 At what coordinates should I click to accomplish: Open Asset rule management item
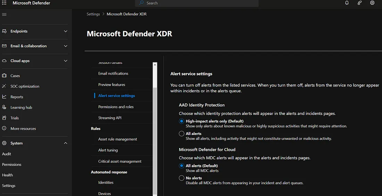tap(118, 139)
